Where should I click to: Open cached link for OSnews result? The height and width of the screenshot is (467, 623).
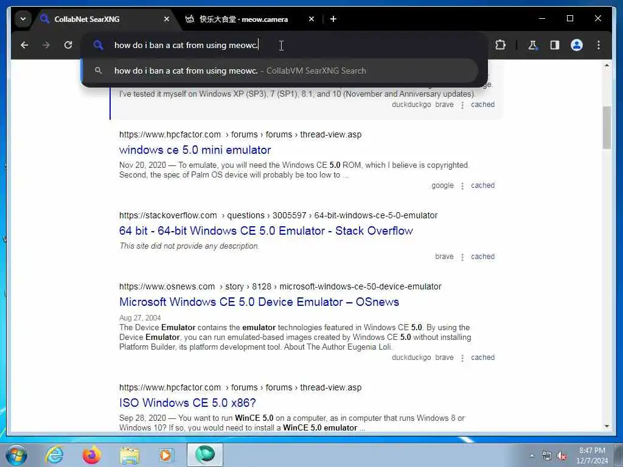[482, 358]
